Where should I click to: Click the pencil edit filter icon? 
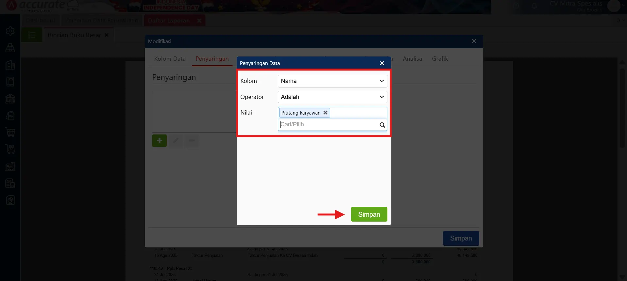coord(176,141)
